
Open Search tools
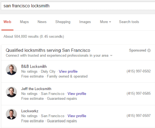pos(129,22)
